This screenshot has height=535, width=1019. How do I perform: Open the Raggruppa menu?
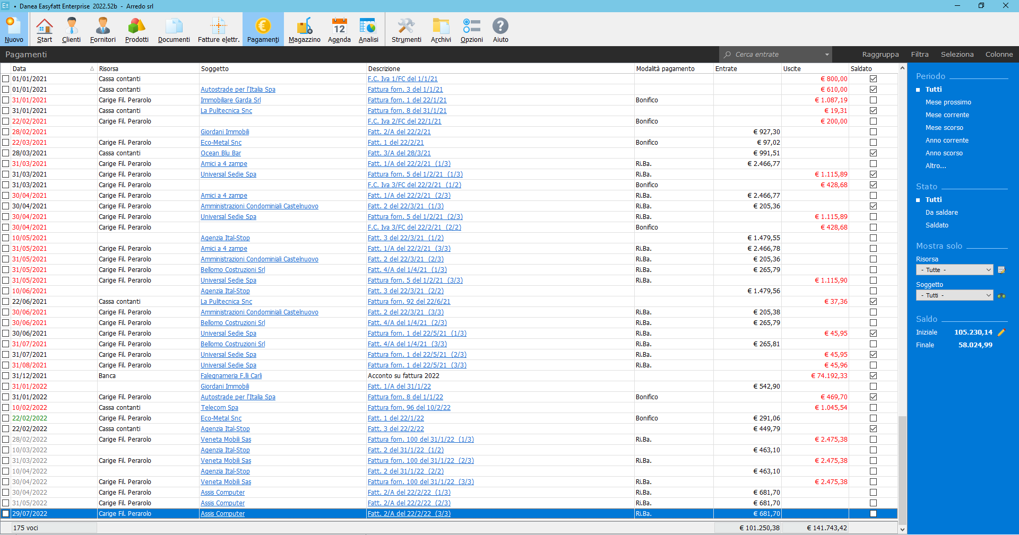tap(880, 54)
